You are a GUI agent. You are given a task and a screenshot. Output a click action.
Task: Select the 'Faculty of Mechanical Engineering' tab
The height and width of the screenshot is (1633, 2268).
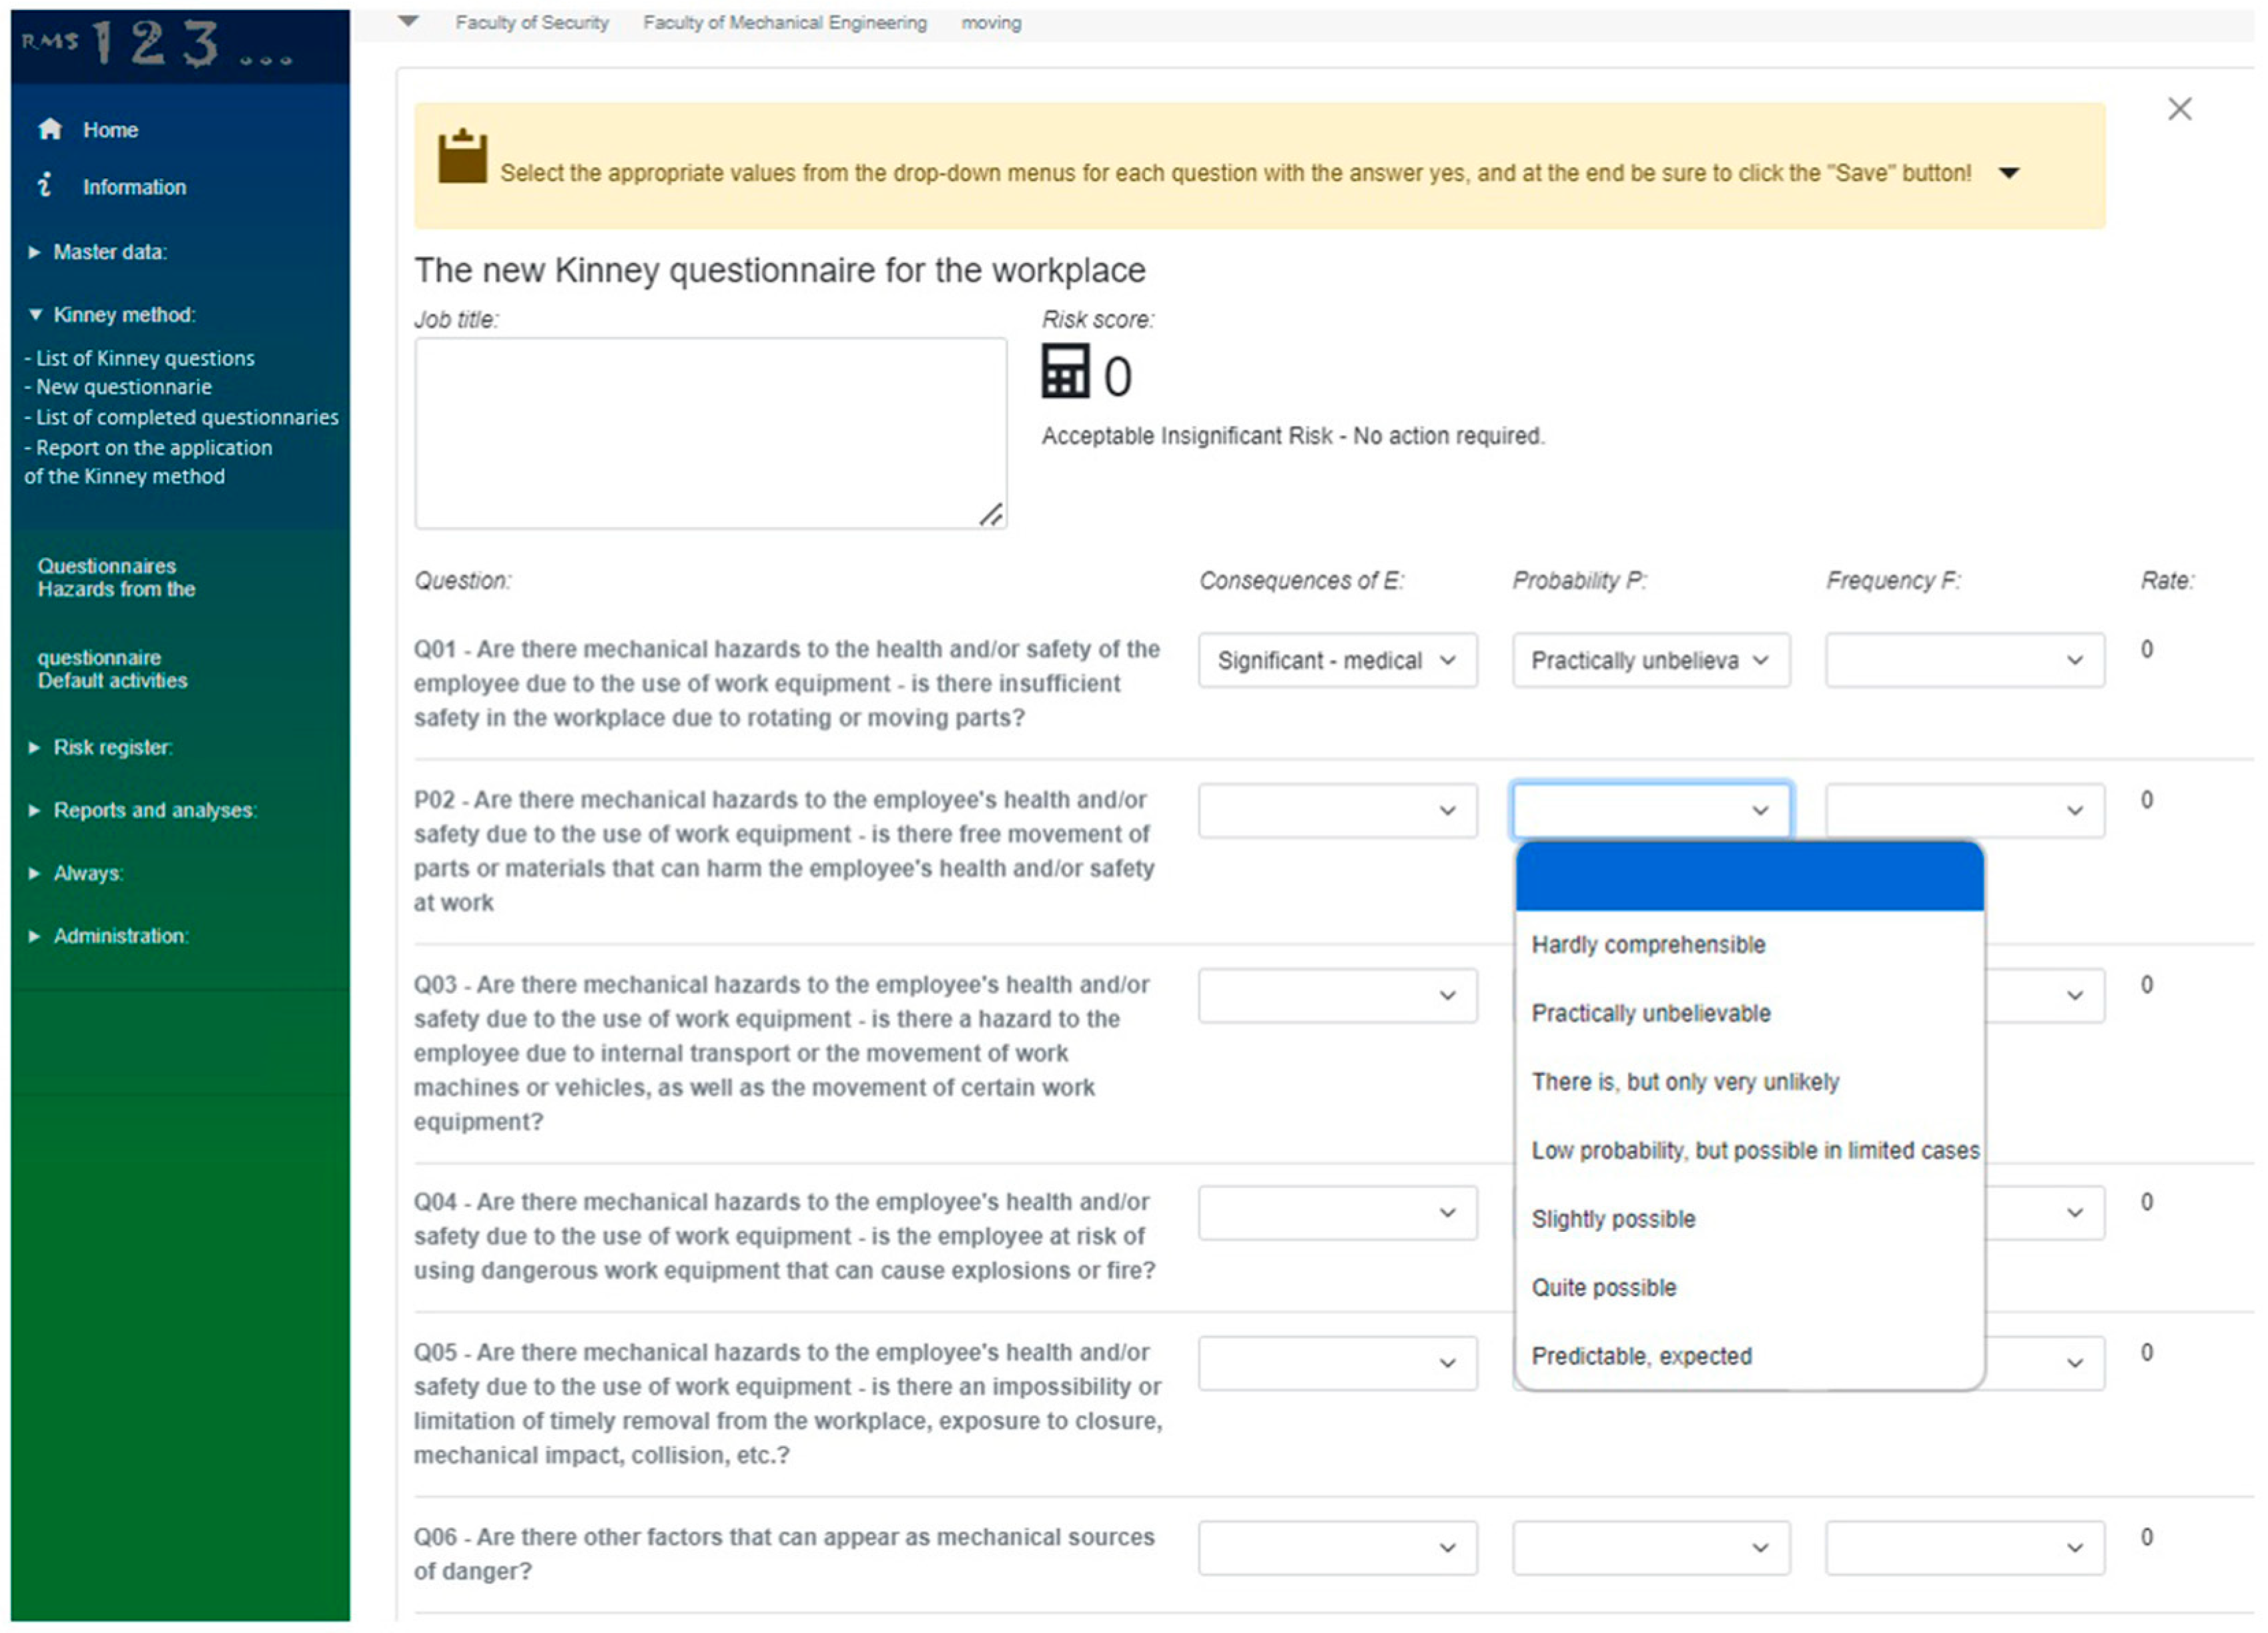[784, 22]
